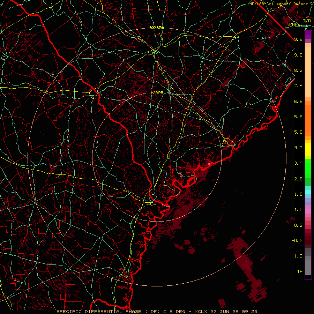Screen dimensions: 314x314
Task: Click the 2.6 scale value
Action: click(298, 179)
